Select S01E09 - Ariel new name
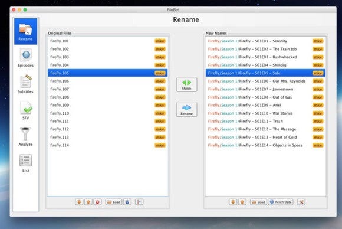342x229 pixels. [265, 105]
